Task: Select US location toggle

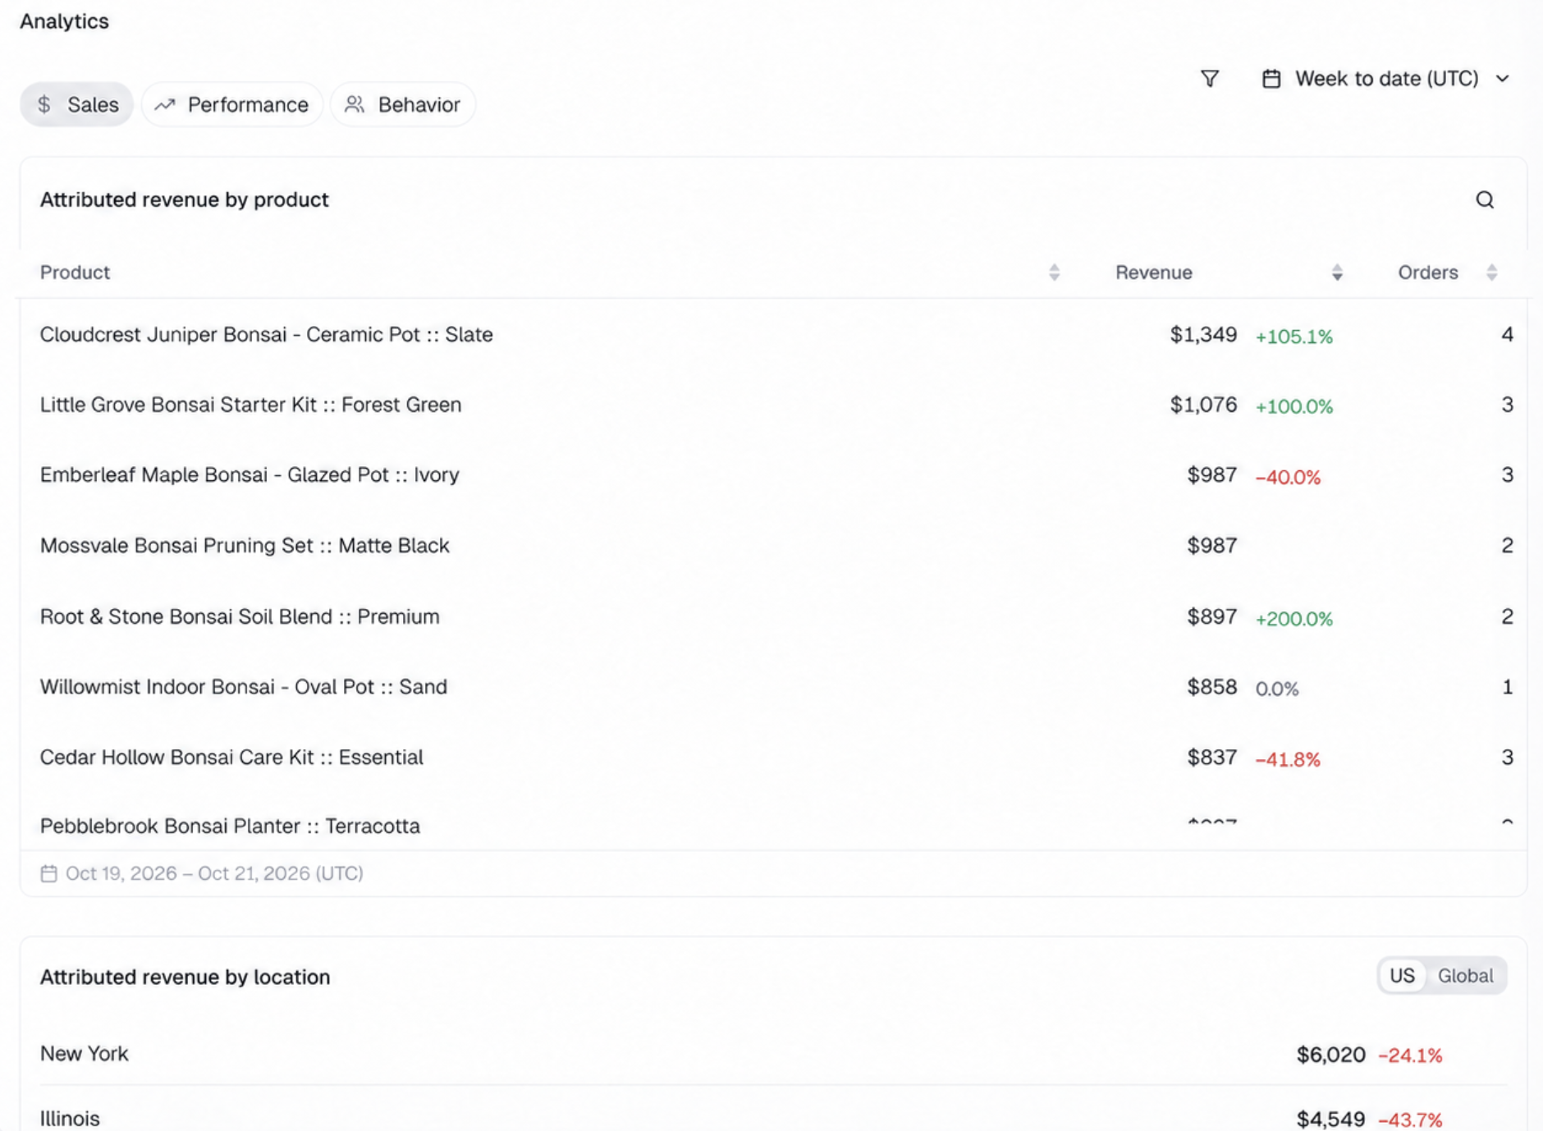Action: coord(1402,976)
